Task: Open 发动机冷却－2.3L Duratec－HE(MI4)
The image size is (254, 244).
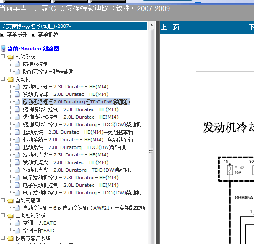Action: (x=66, y=87)
